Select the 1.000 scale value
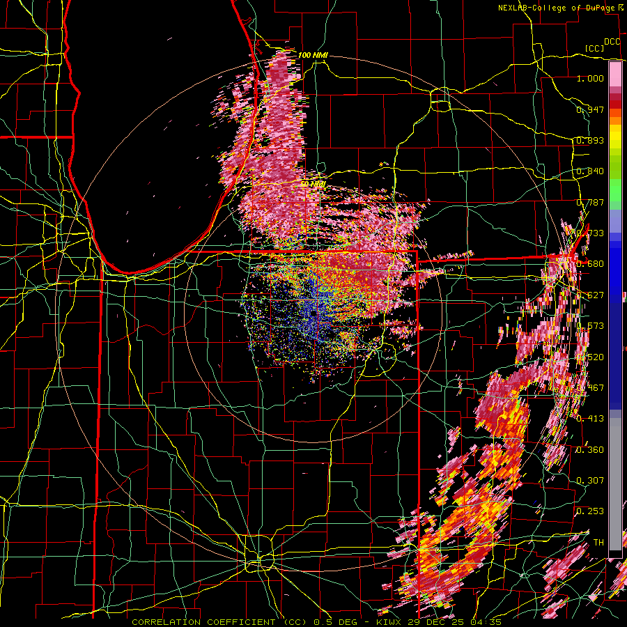The image size is (627, 627). 590,78
